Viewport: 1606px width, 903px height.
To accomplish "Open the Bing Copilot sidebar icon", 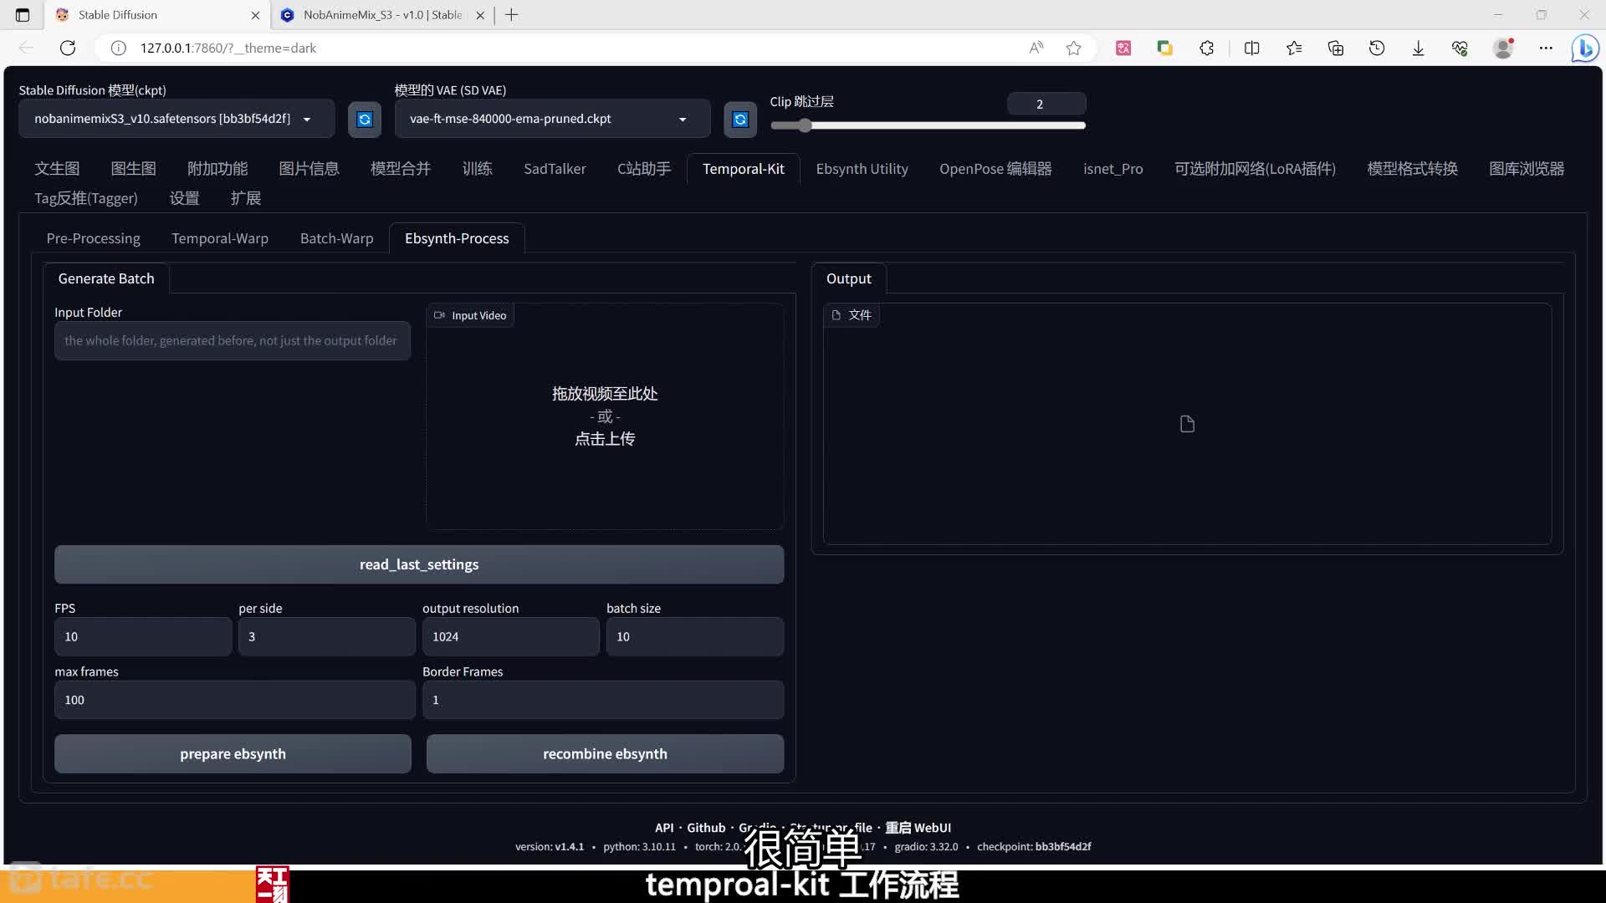I will coord(1584,48).
